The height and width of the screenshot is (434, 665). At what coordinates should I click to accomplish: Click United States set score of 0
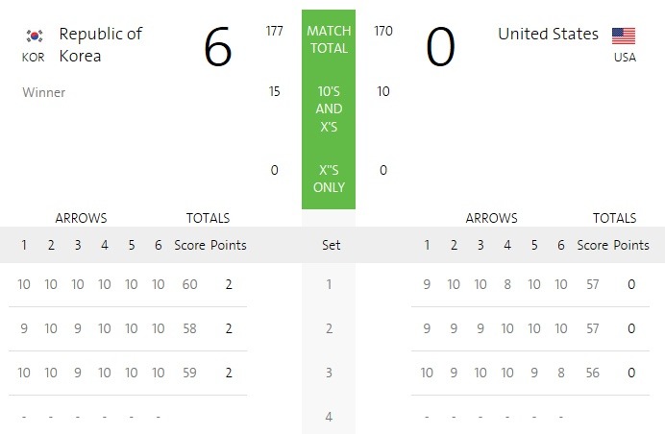[441, 47]
